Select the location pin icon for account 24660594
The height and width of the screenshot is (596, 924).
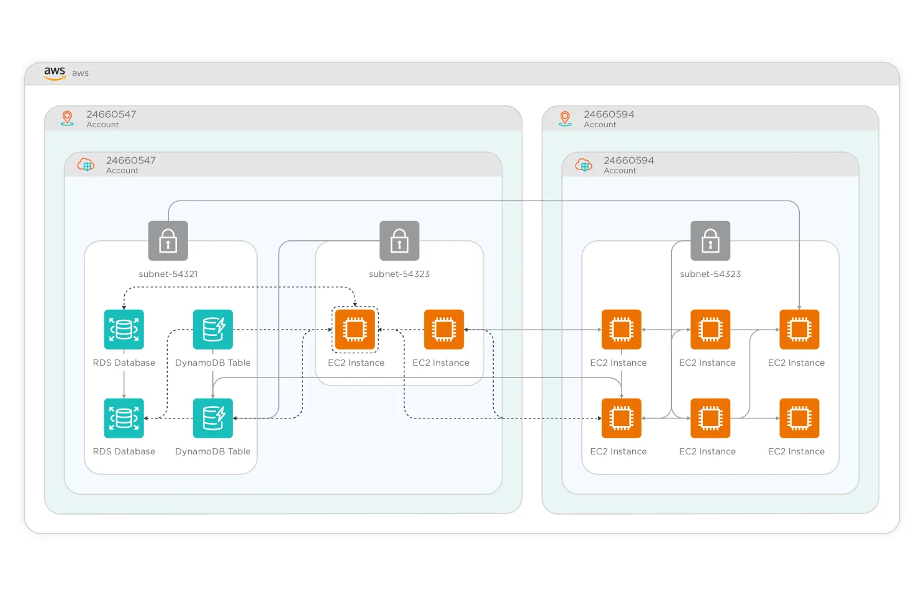coord(565,118)
